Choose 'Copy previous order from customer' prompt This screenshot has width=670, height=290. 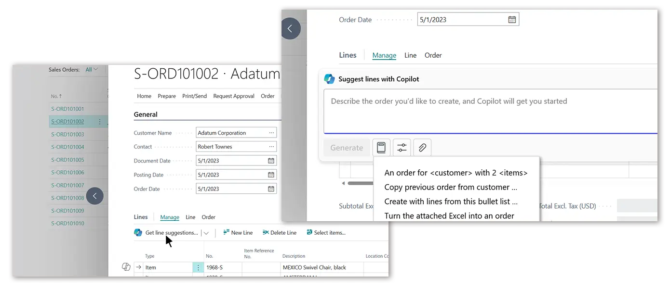pos(451,187)
